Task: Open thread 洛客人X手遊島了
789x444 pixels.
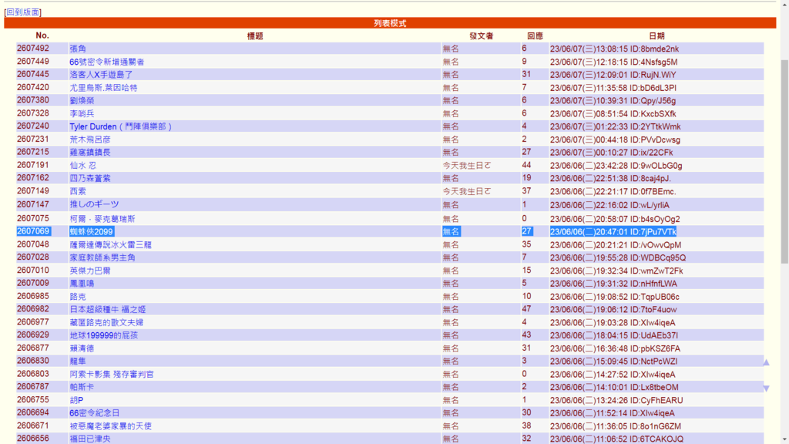Action: (101, 75)
